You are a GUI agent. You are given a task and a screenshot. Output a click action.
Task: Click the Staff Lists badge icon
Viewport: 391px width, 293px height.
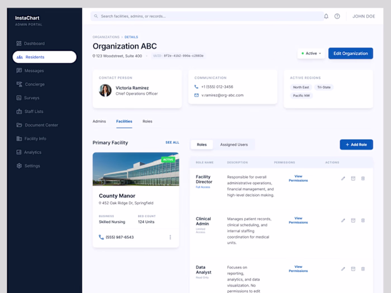click(x=19, y=112)
